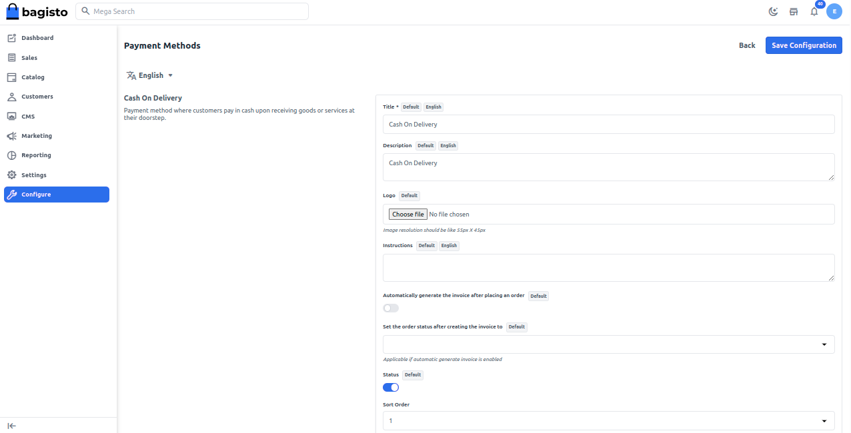Disable the Status toggle switch
Image resolution: width=851 pixels, height=433 pixels.
click(391, 387)
